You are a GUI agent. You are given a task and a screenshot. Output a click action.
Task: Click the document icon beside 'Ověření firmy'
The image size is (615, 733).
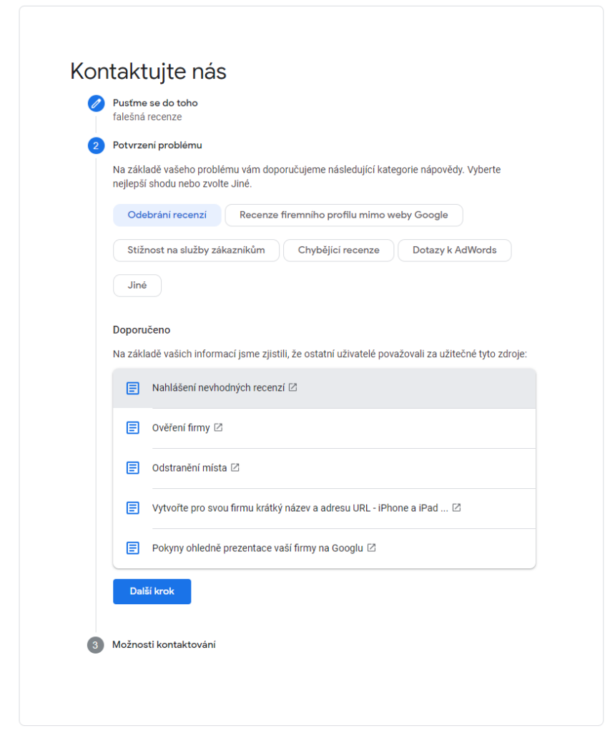pyautogui.click(x=132, y=427)
